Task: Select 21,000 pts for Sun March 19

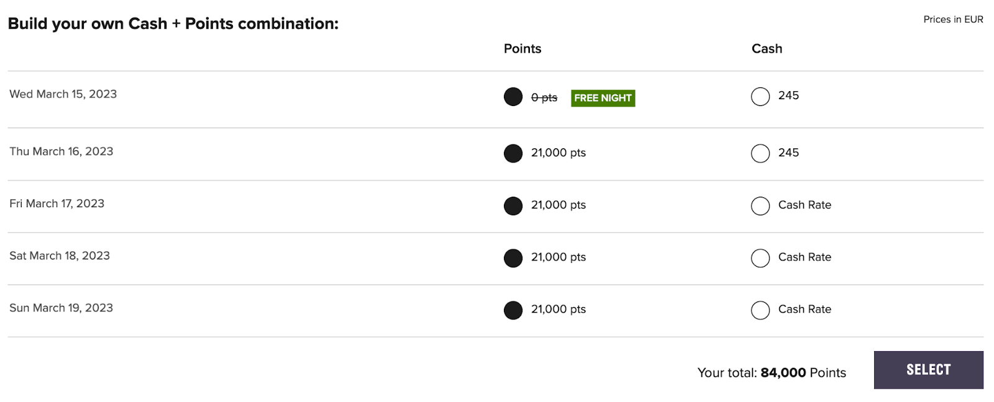Action: click(513, 310)
